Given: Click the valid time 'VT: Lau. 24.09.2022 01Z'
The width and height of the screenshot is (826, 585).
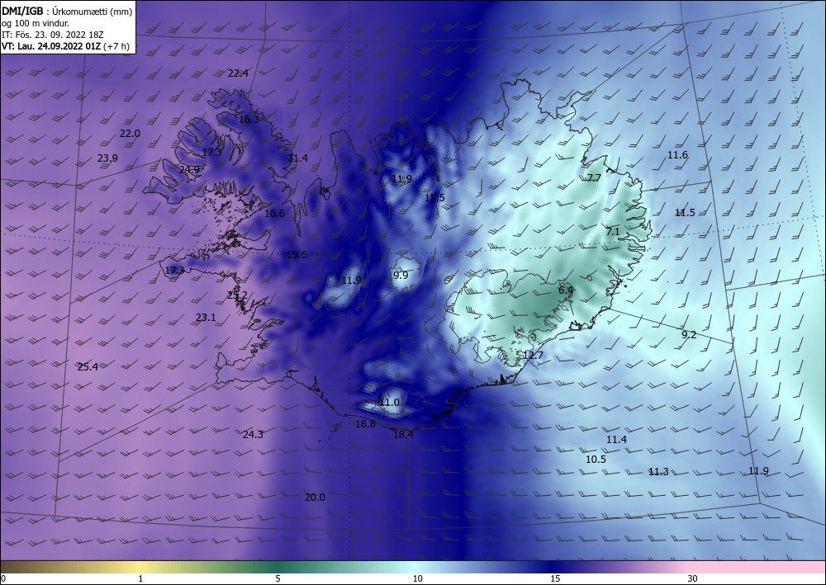Looking at the screenshot, I should click(51, 46).
